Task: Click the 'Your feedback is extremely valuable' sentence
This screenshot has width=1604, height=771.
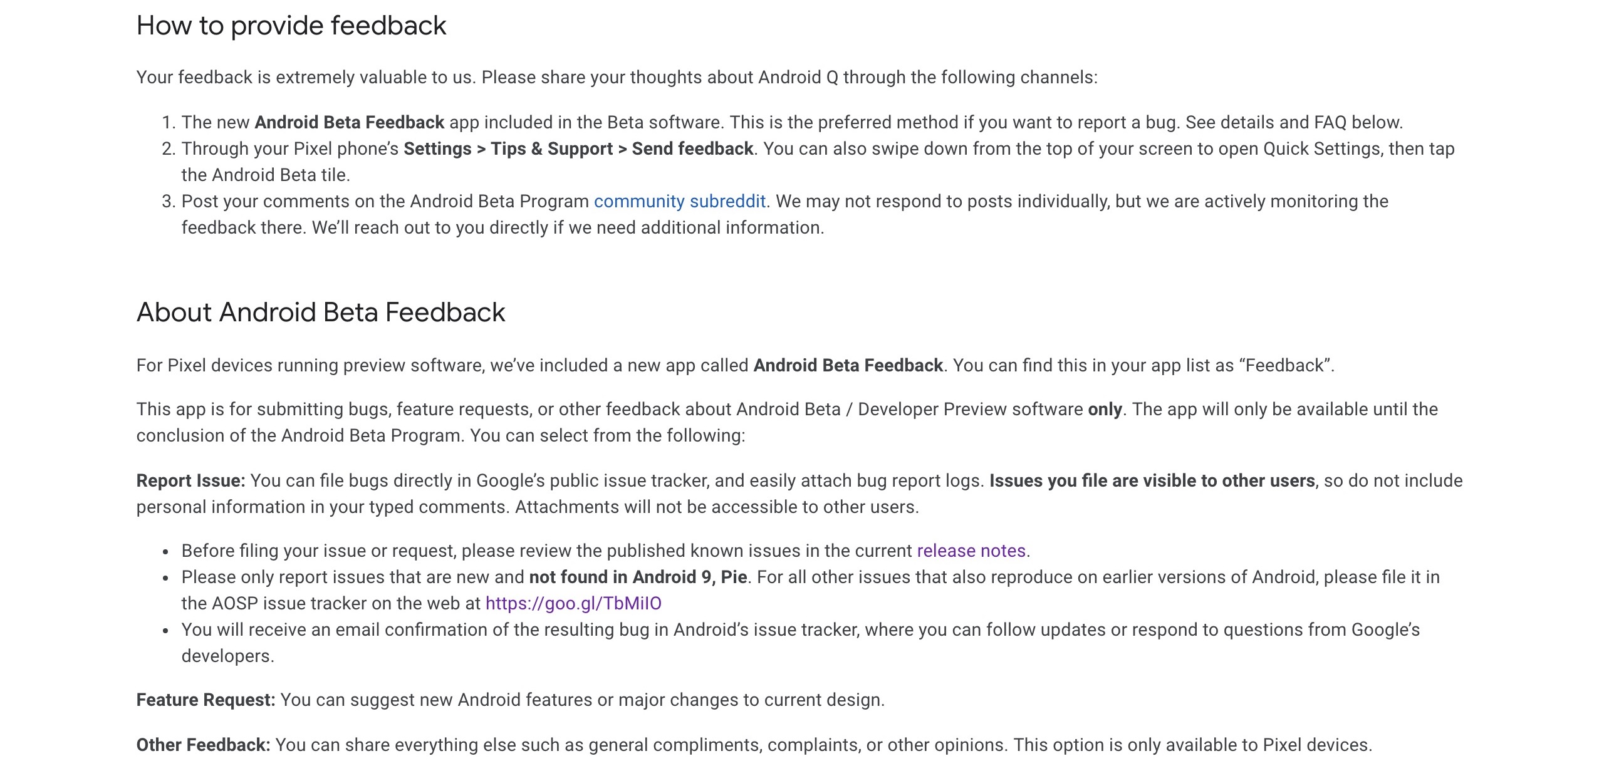Action: pos(617,77)
